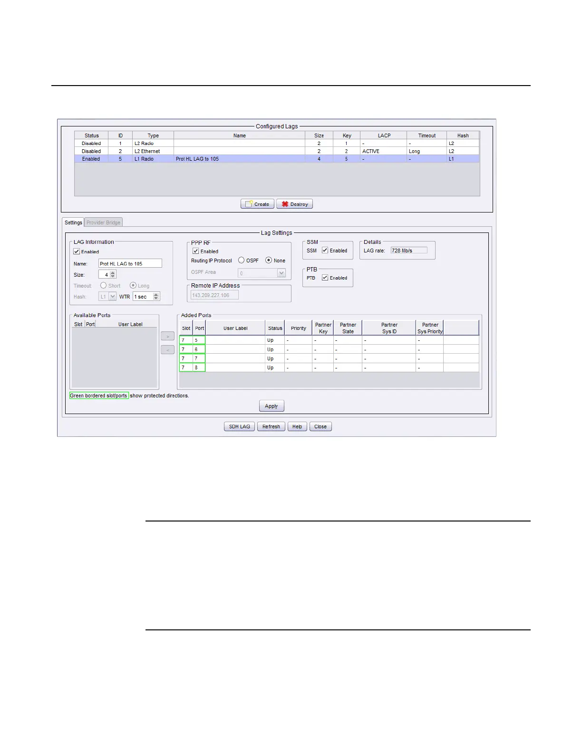
Task: Open the Provider Bridge tab
Action: coord(103,222)
